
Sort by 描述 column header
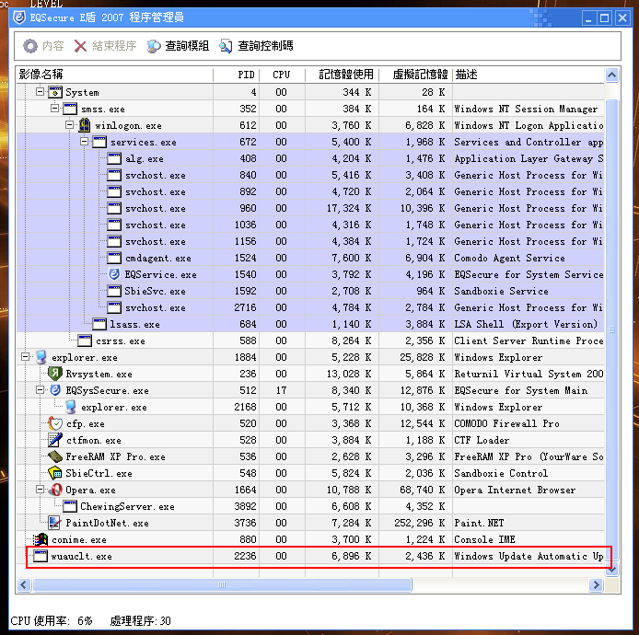point(529,75)
